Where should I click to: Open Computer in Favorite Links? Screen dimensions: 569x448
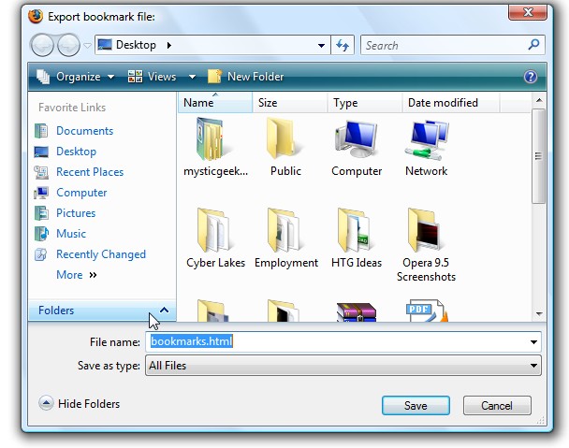point(81,193)
